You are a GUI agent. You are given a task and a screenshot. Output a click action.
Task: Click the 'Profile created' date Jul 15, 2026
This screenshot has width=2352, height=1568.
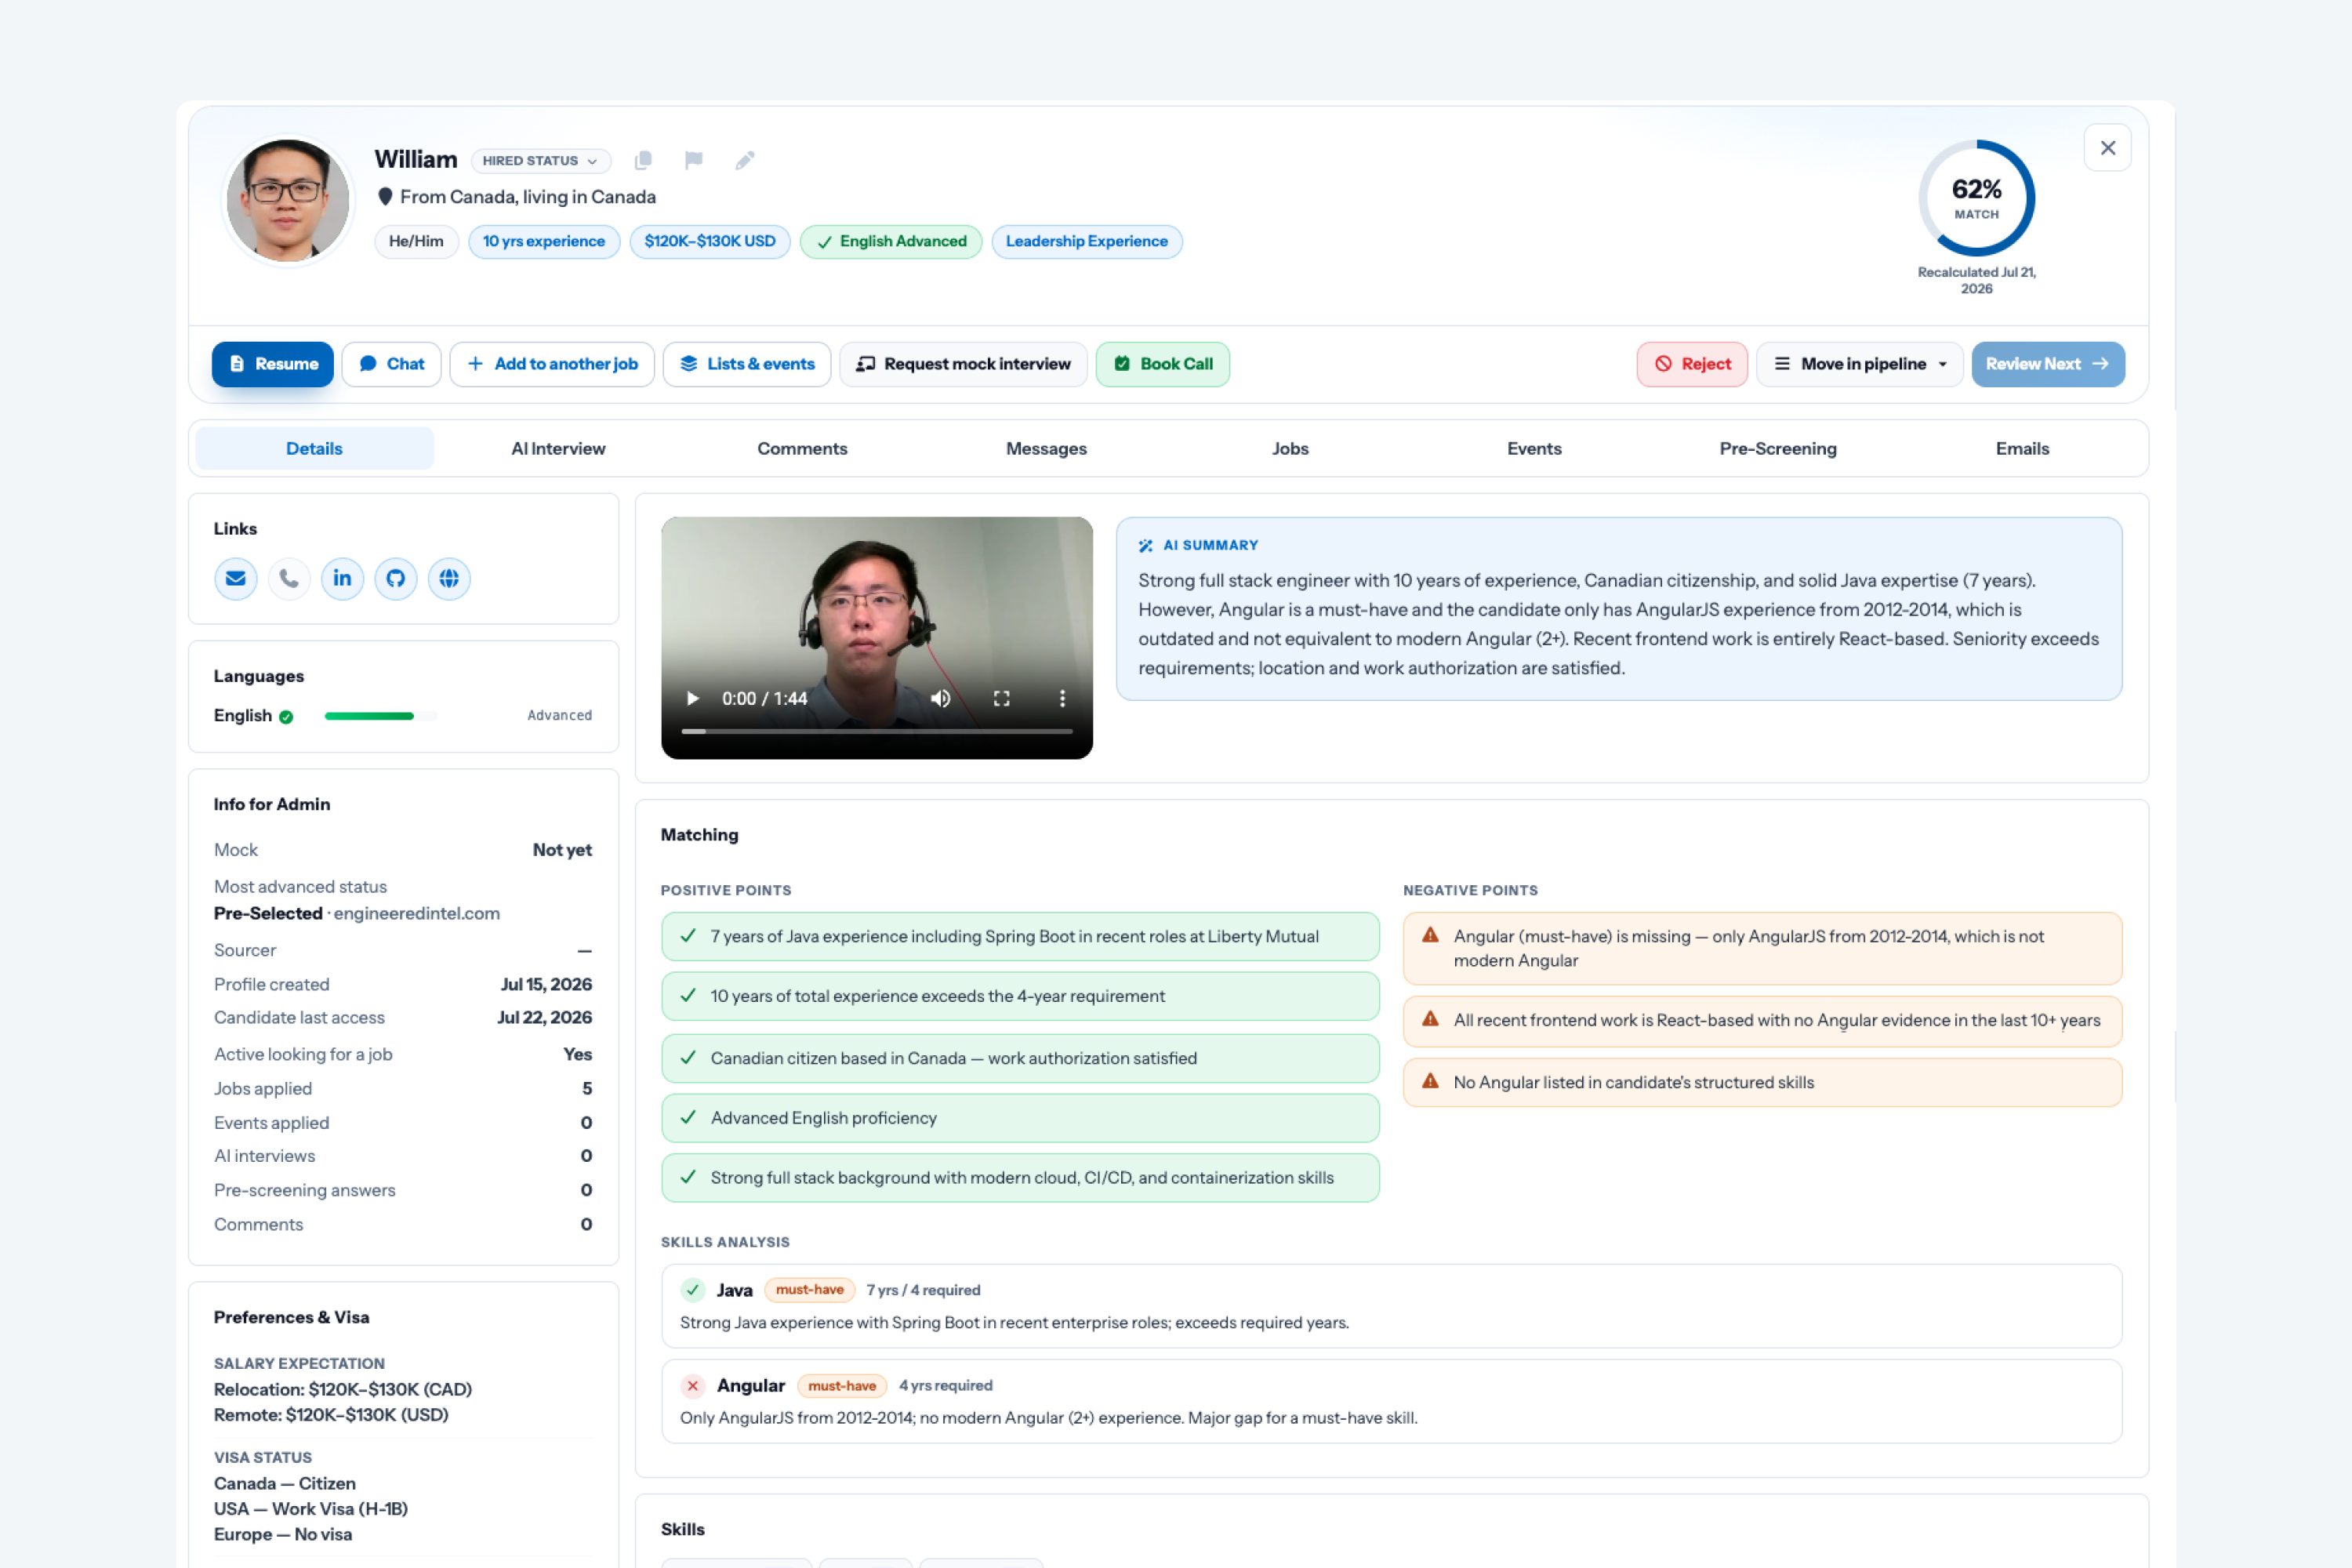click(x=546, y=984)
